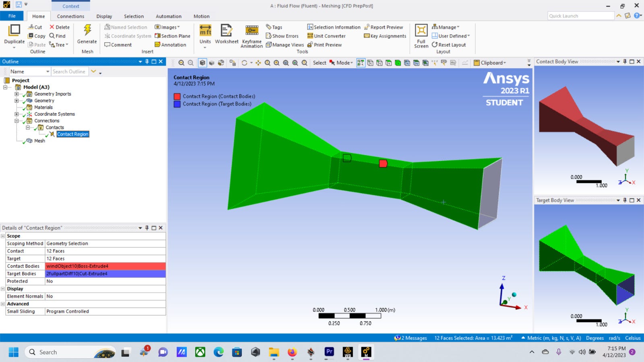The height and width of the screenshot is (362, 644).
Task: Click the Select mode button
Action: click(320, 63)
